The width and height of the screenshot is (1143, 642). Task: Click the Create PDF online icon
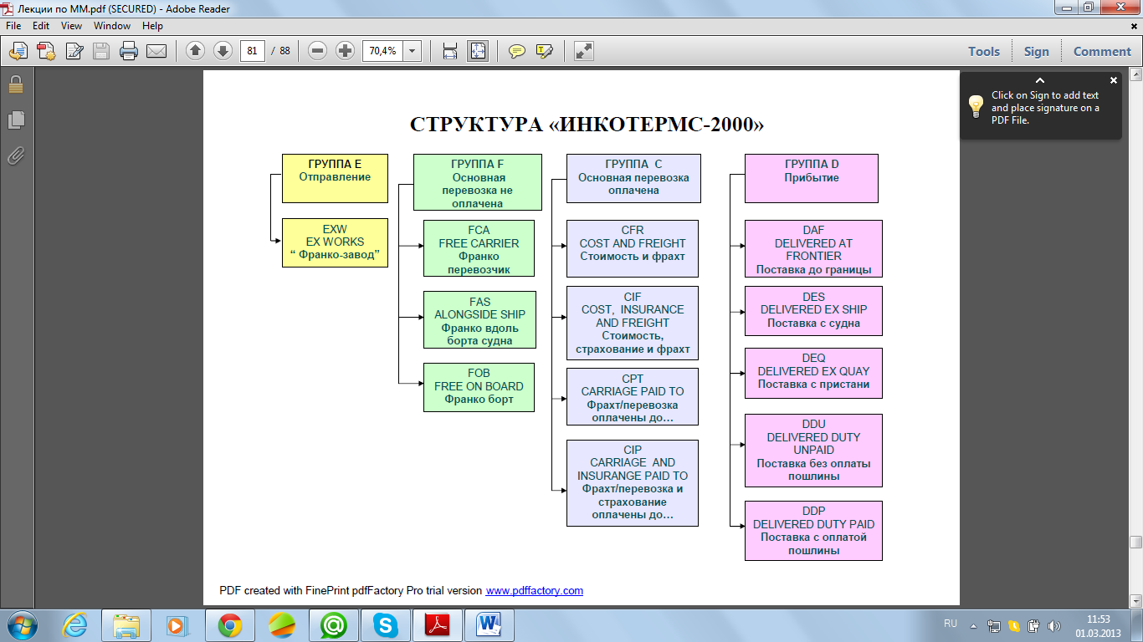point(18,51)
